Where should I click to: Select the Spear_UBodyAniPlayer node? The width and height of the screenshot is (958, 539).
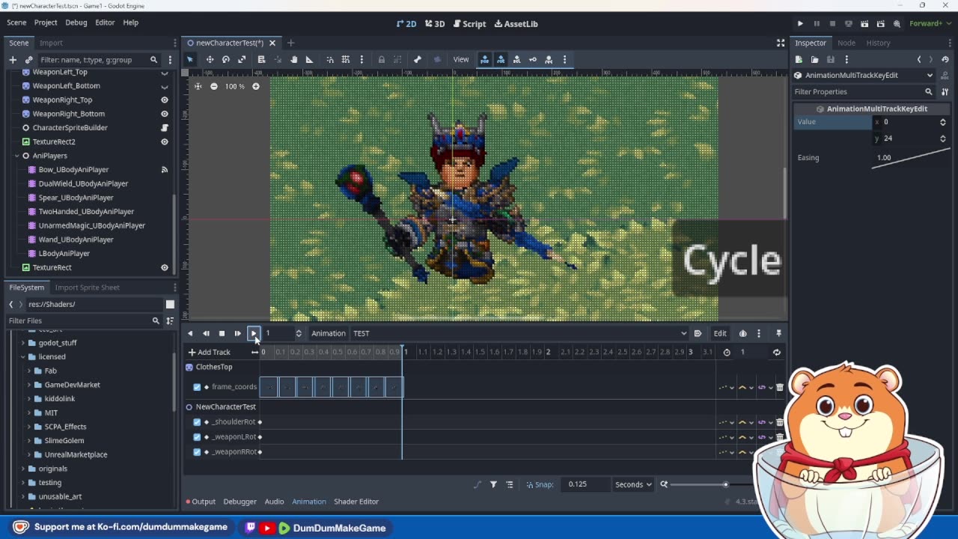point(76,198)
